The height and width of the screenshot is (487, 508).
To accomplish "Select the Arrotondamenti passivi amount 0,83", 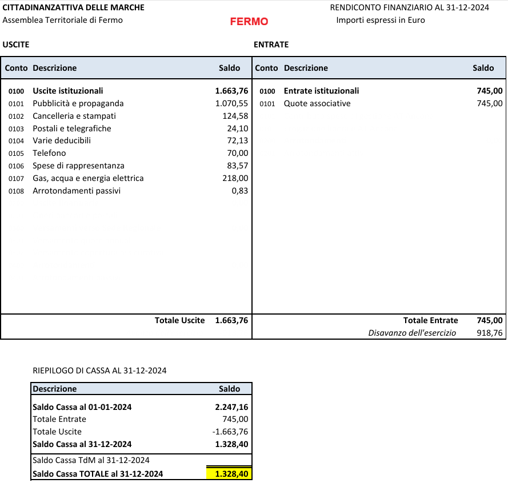I will click(x=239, y=191).
